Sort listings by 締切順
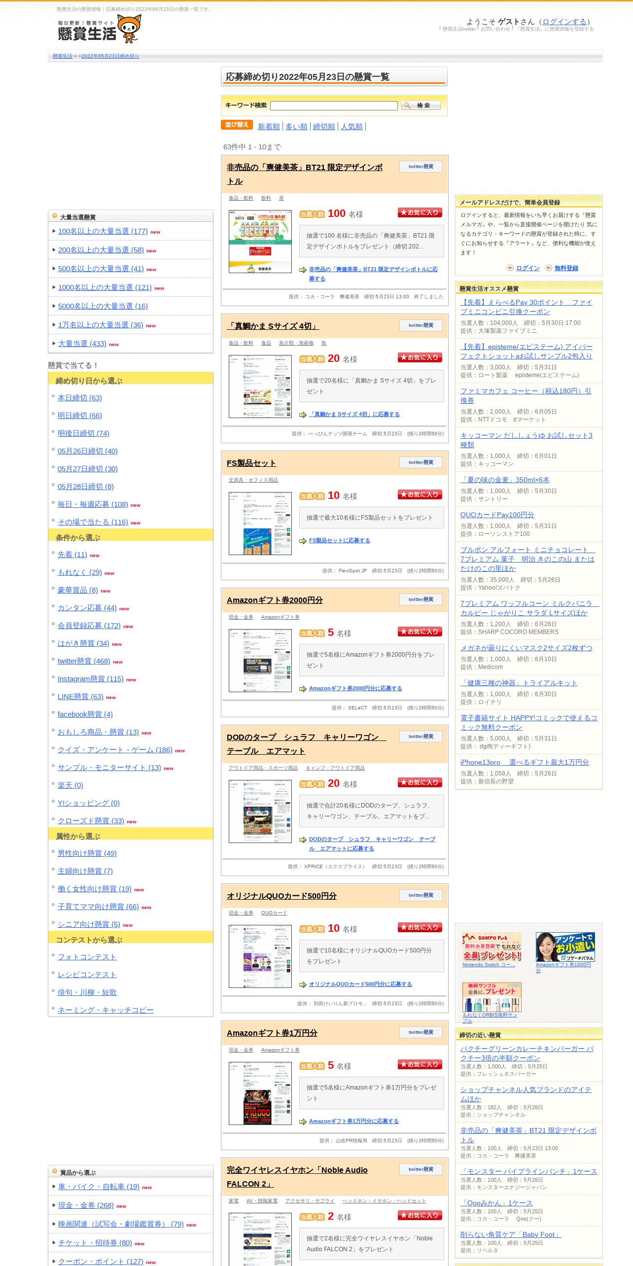This screenshot has width=633, height=1266. point(324,127)
